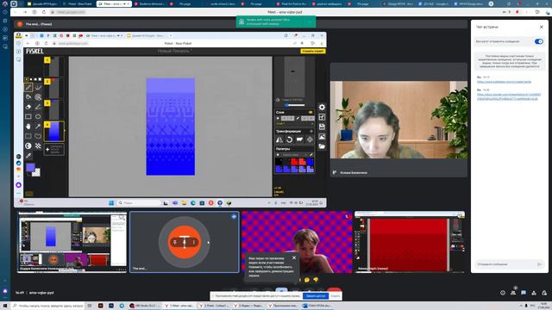Select the Paint bucket tool in Piskel

(x=28, y=97)
